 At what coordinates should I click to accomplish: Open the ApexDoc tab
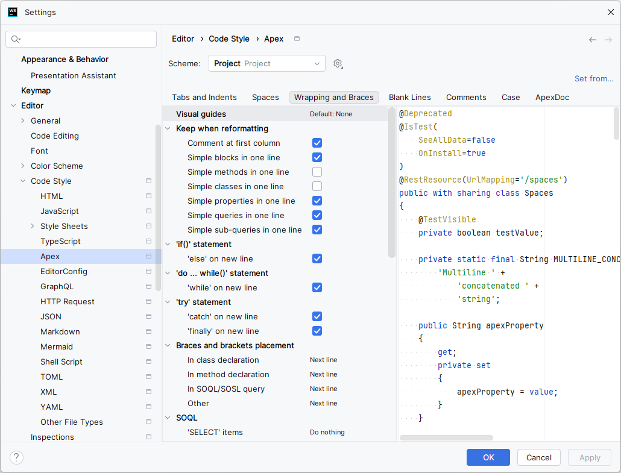coord(552,98)
